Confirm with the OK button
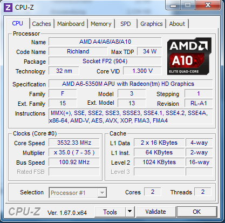Image resolution: width=225 pixels, height=223 pixels. 197,212
